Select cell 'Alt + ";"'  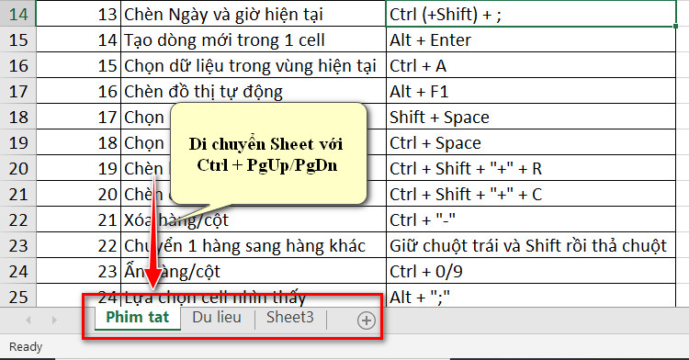(x=531, y=296)
